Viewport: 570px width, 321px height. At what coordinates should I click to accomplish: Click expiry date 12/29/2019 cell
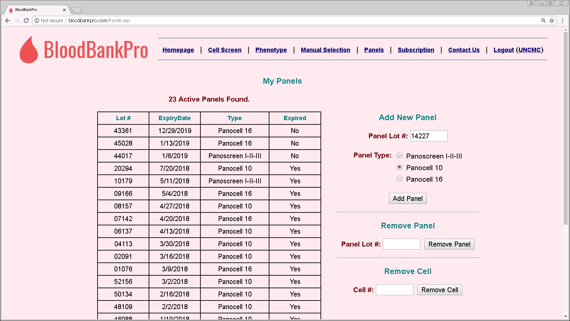(175, 131)
